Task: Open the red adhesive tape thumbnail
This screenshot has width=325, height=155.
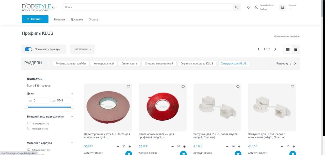Action: click(x=163, y=107)
